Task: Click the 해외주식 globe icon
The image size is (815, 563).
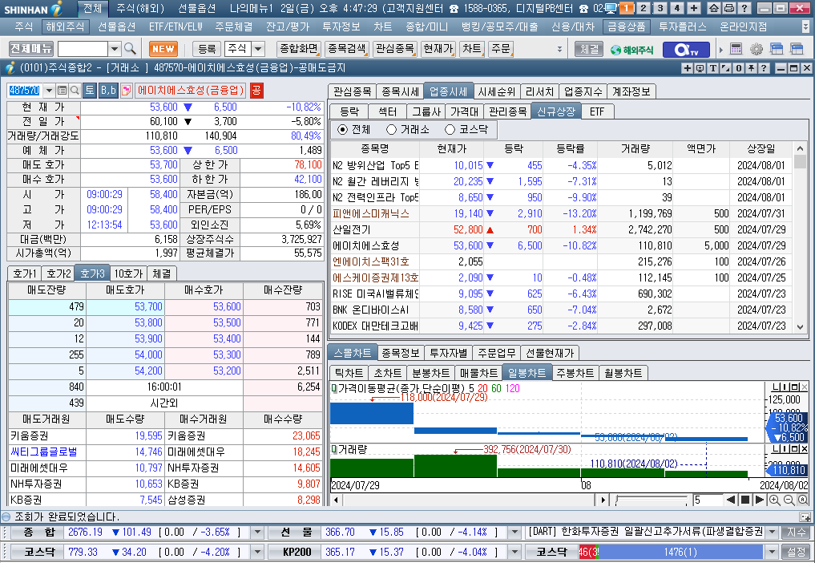Action: (631, 50)
